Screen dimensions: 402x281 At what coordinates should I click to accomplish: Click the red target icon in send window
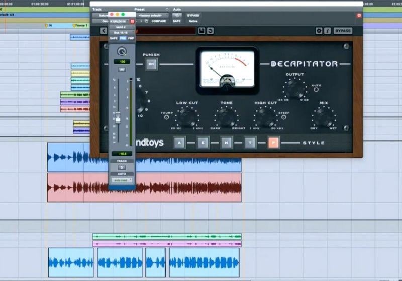click(132, 21)
